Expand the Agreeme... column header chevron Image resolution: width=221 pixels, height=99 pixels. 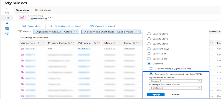(x=42, y=43)
